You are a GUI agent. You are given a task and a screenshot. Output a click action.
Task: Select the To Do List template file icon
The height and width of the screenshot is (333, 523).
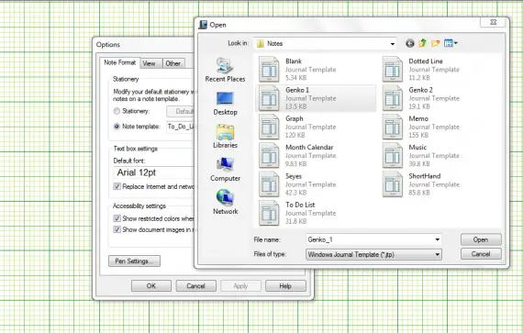click(x=269, y=213)
